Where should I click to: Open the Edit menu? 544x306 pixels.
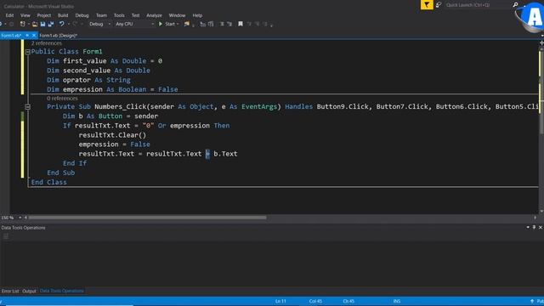(x=9, y=15)
